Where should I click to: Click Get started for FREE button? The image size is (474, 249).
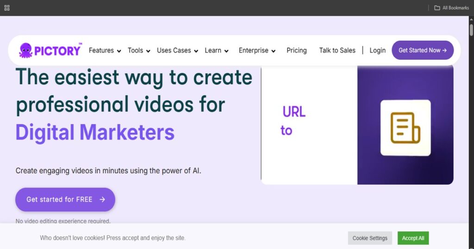65,199
